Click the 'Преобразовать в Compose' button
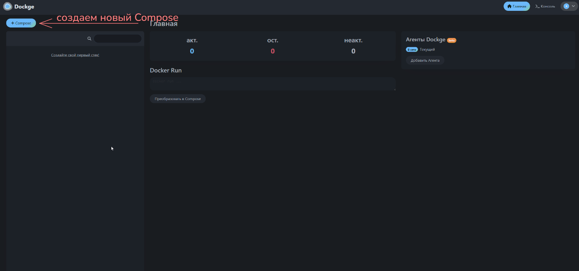The height and width of the screenshot is (271, 579). click(178, 99)
